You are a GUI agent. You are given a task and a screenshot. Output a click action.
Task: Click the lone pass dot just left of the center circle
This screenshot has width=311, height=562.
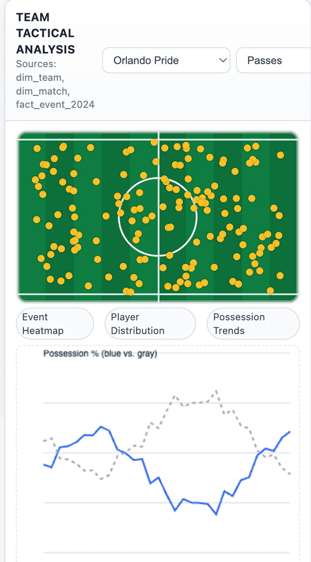tap(106, 216)
